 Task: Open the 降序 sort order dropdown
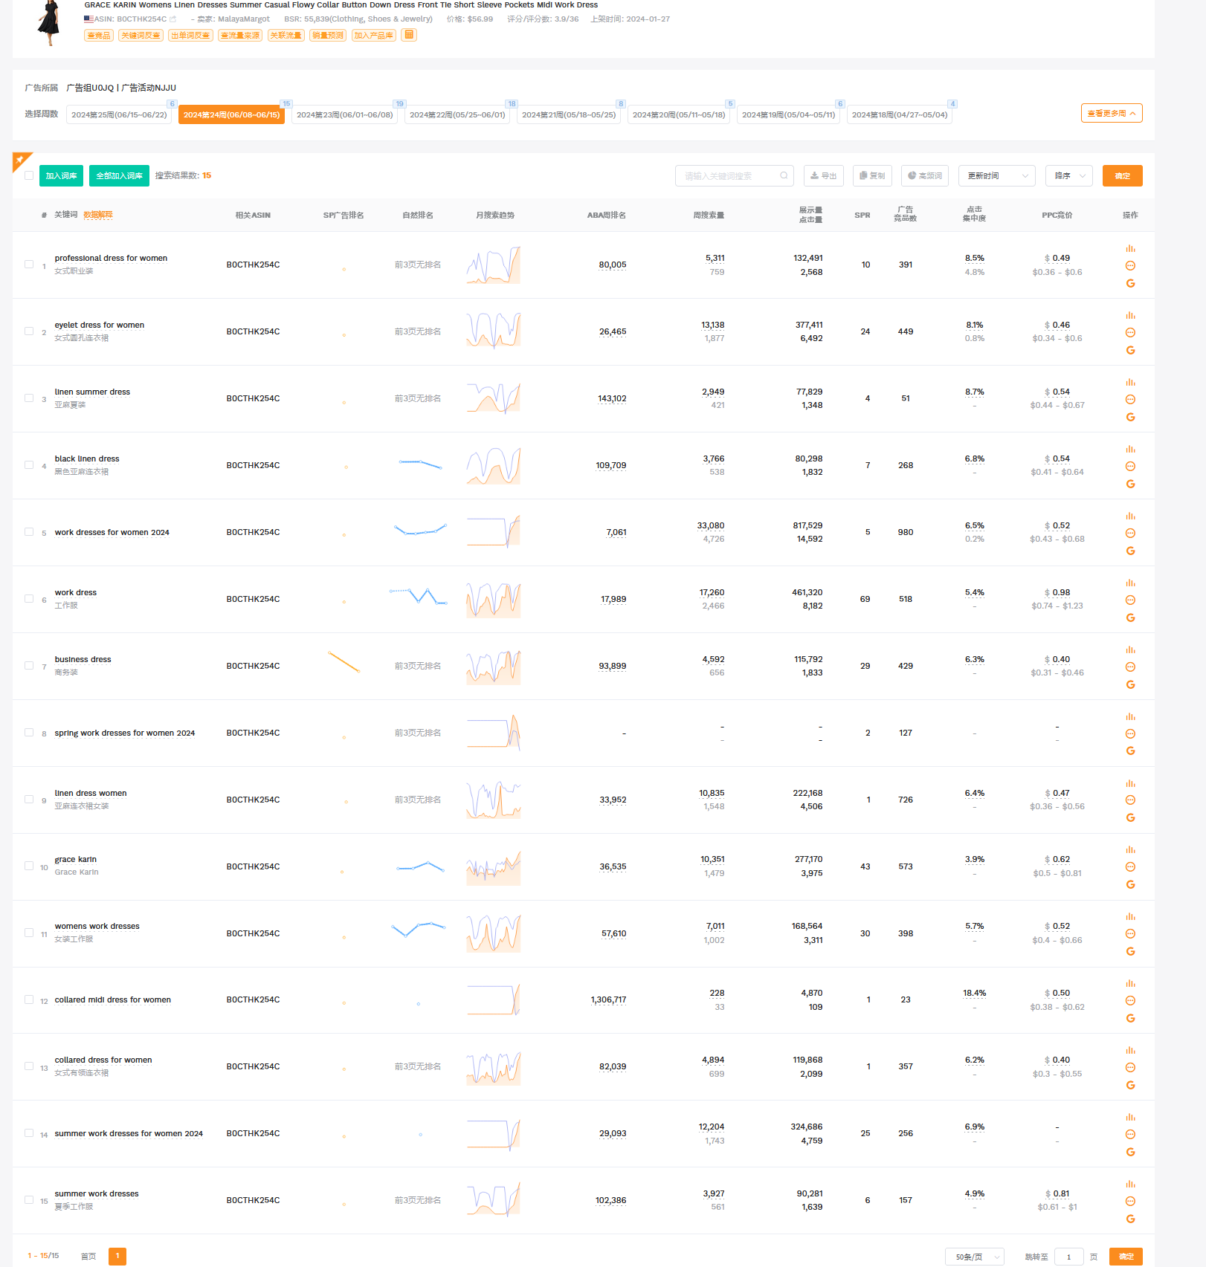point(1068,176)
